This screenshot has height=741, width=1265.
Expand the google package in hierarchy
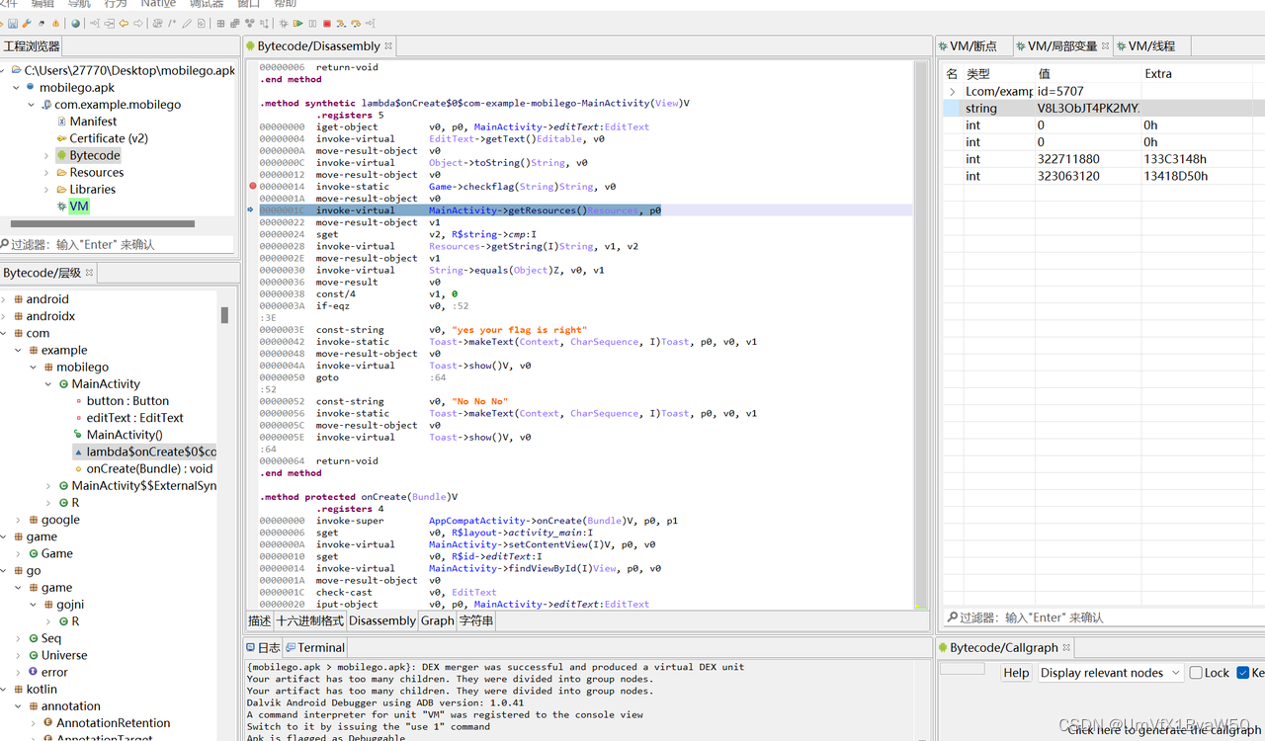point(18,520)
